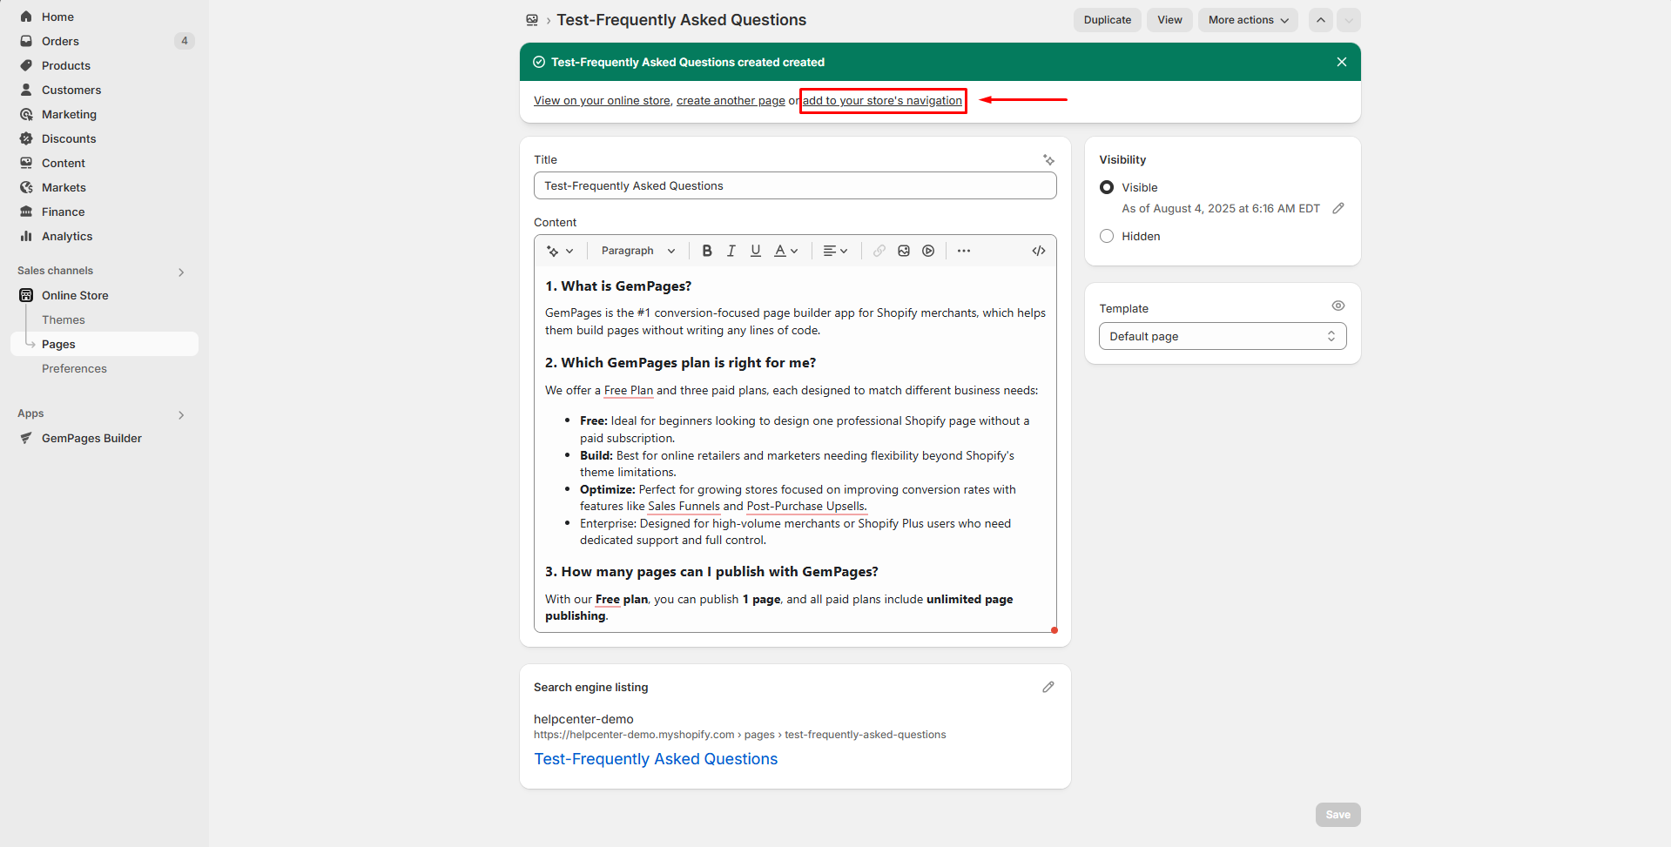Go to Analytics in the sidebar
This screenshot has height=847, width=1671.
coord(67,236)
